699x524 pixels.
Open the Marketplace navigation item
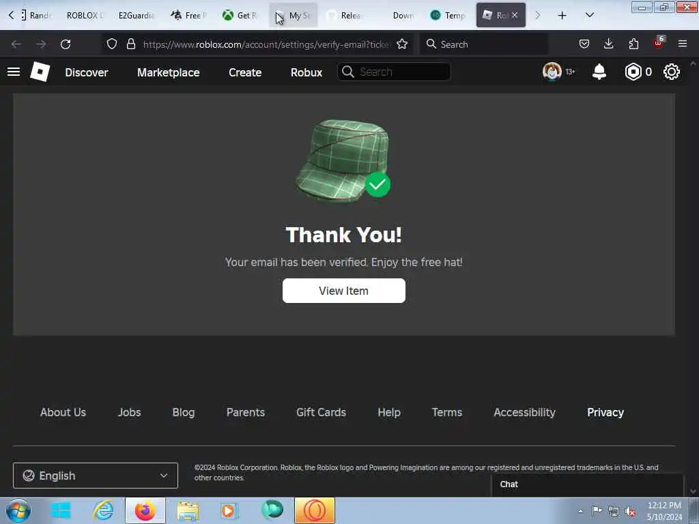point(169,72)
